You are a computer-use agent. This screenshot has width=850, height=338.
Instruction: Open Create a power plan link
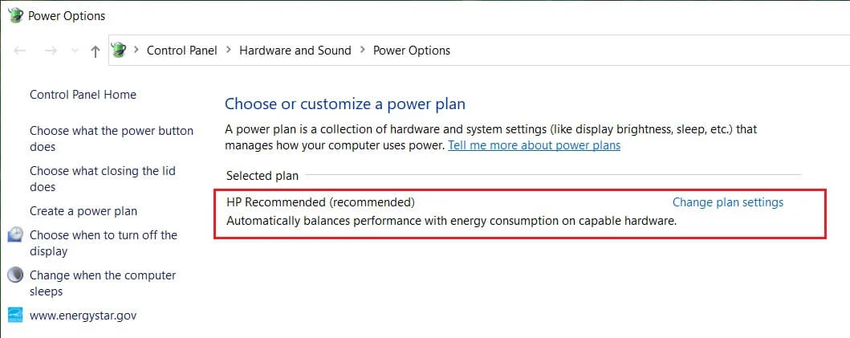pyautogui.click(x=83, y=211)
